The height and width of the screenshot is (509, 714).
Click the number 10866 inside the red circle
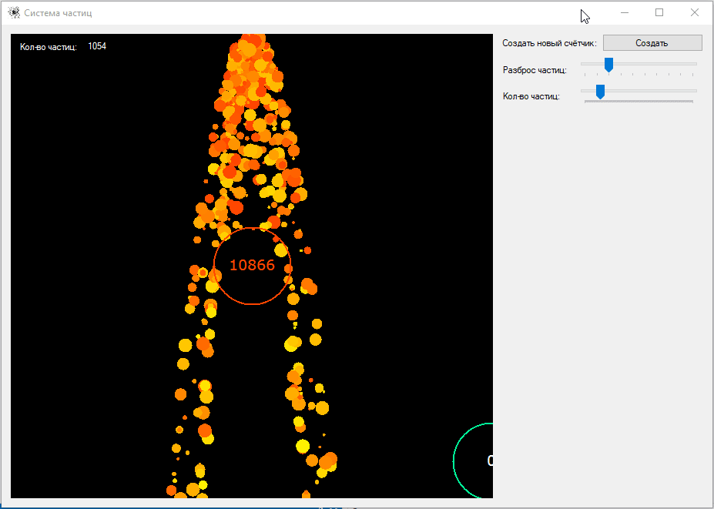[252, 265]
